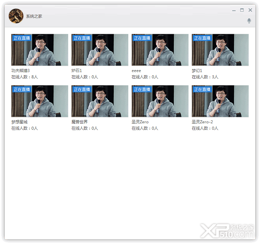Minimize the live stream window
The height and width of the screenshot is (244, 260).
tap(234, 10)
